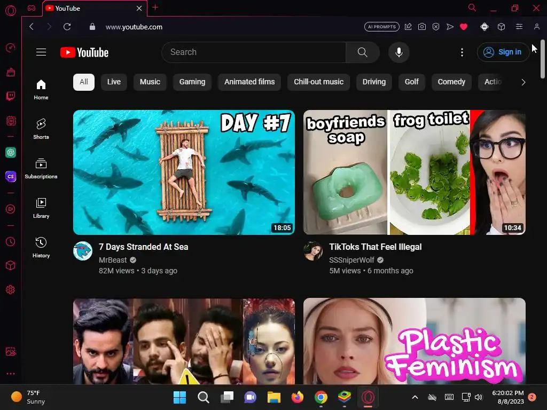The height and width of the screenshot is (410, 547).
Task: Open Library in the sidebar
Action: point(41,208)
